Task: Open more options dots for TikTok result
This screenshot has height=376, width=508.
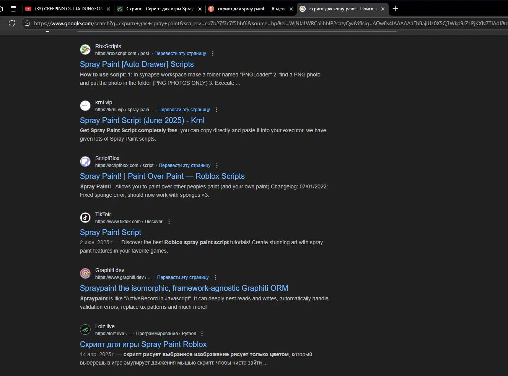Action: [x=169, y=222]
